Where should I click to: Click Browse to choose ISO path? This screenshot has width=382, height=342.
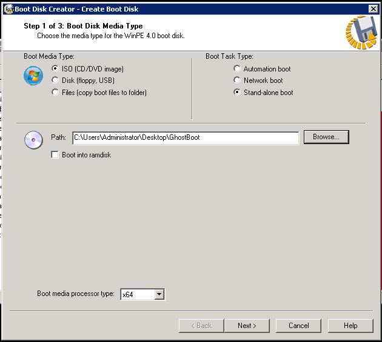[x=326, y=137]
